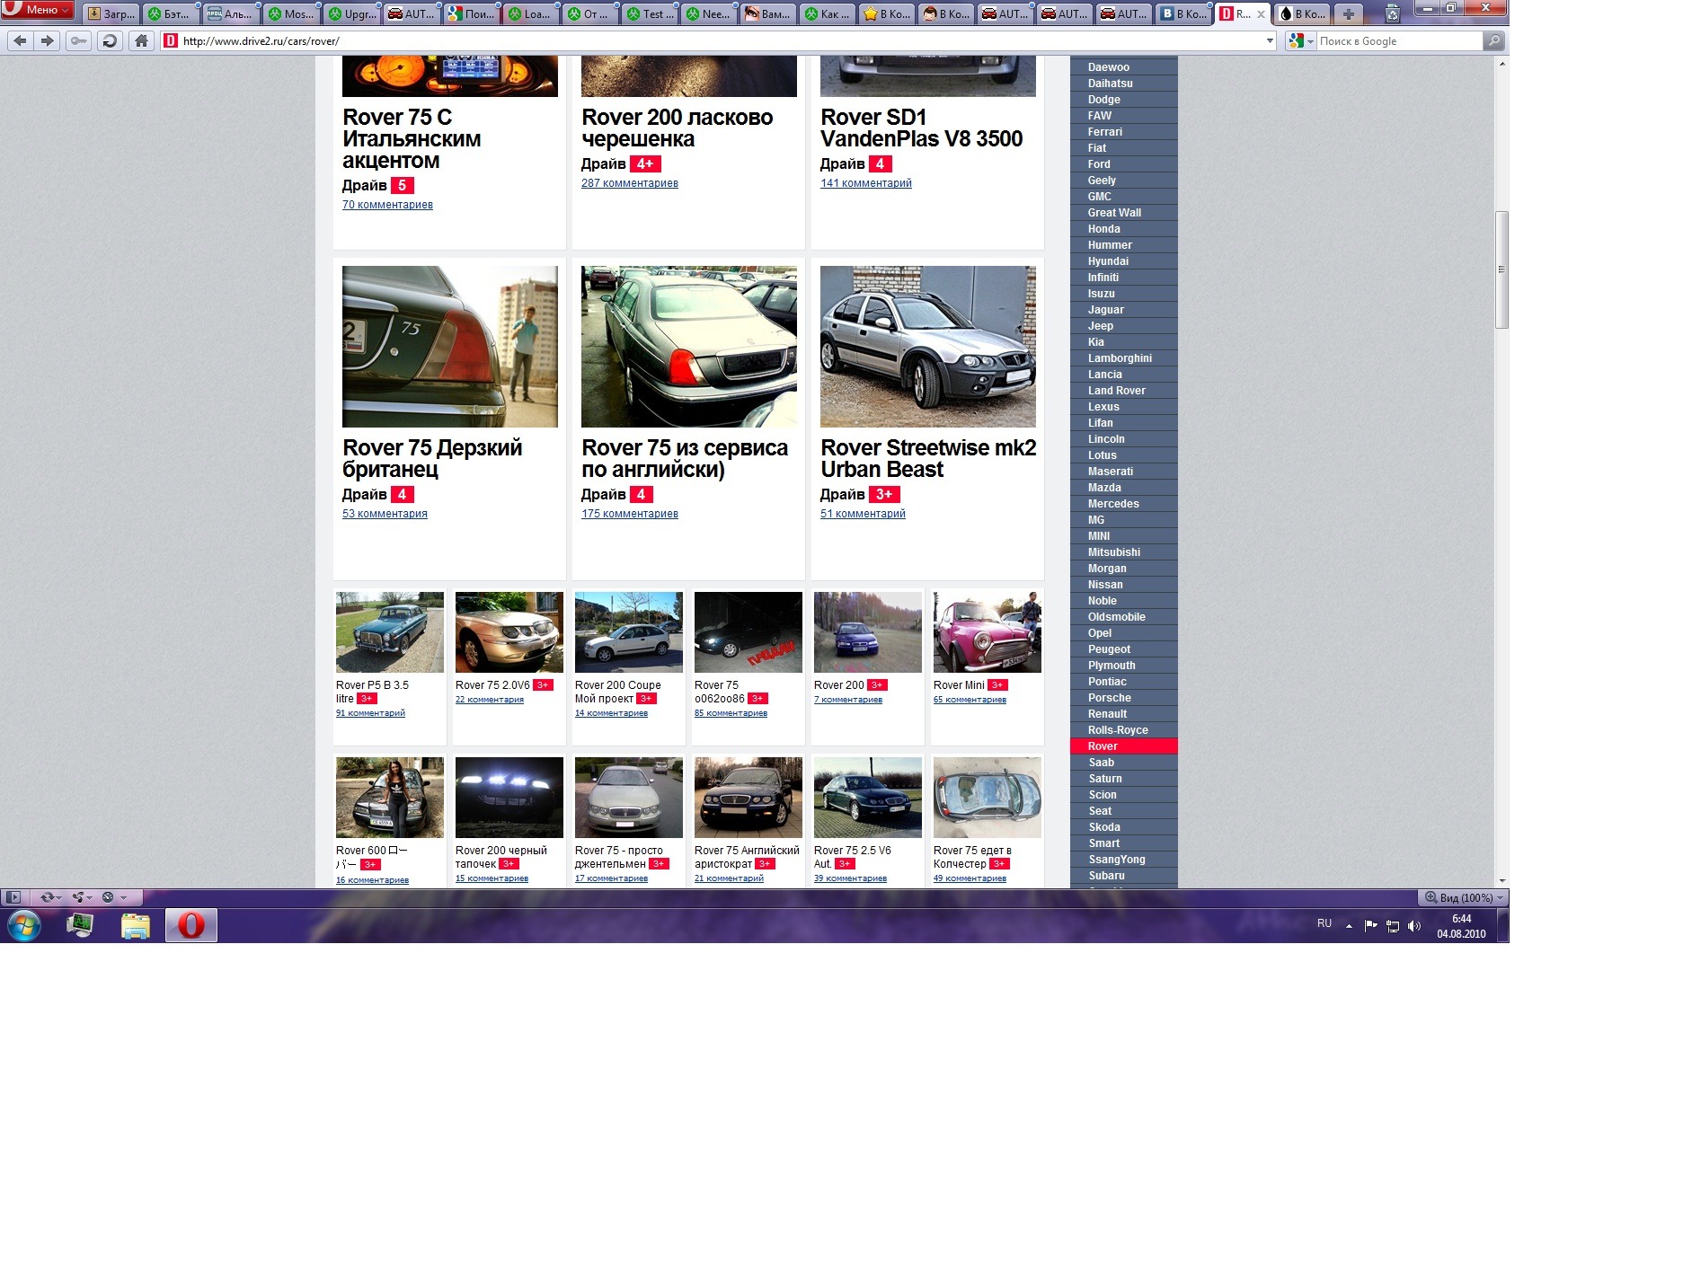Click the password wand key icon
This screenshot has width=1683, height=1262.
[79, 40]
